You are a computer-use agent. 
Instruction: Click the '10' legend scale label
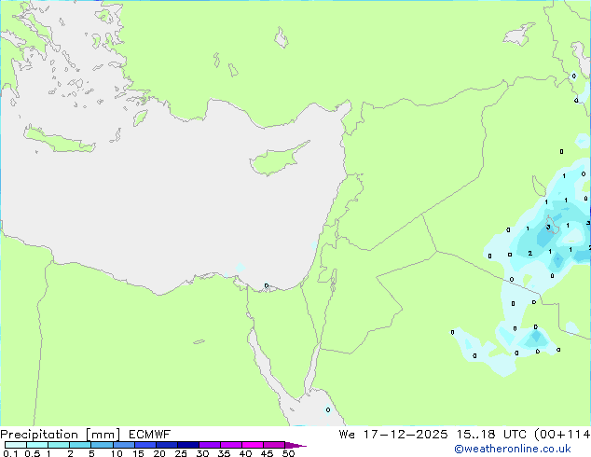coord(117,453)
